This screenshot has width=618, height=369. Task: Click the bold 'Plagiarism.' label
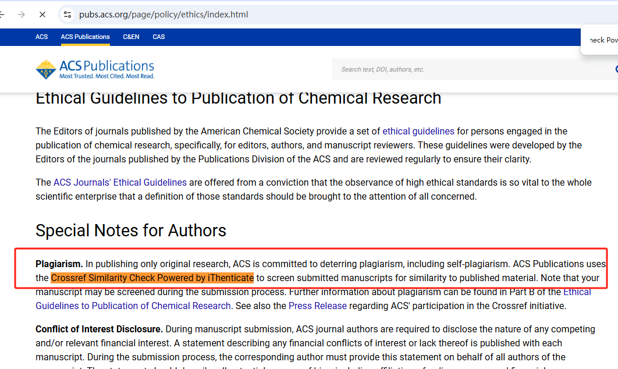click(59, 264)
